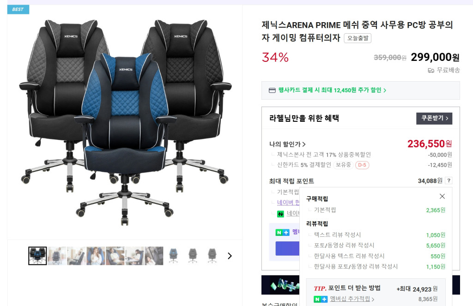
Task: Click the N+ icon beside 멤버십 추가적립
Action: tap(321, 299)
